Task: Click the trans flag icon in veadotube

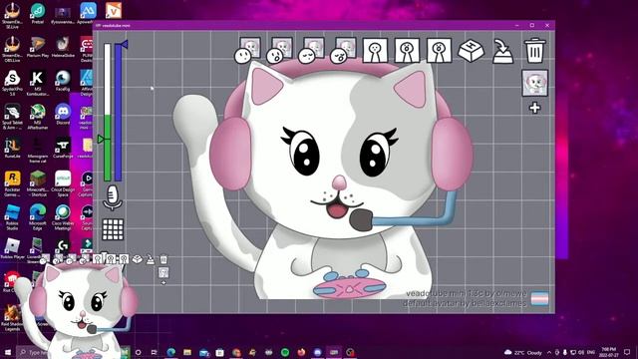Action: [x=539, y=299]
